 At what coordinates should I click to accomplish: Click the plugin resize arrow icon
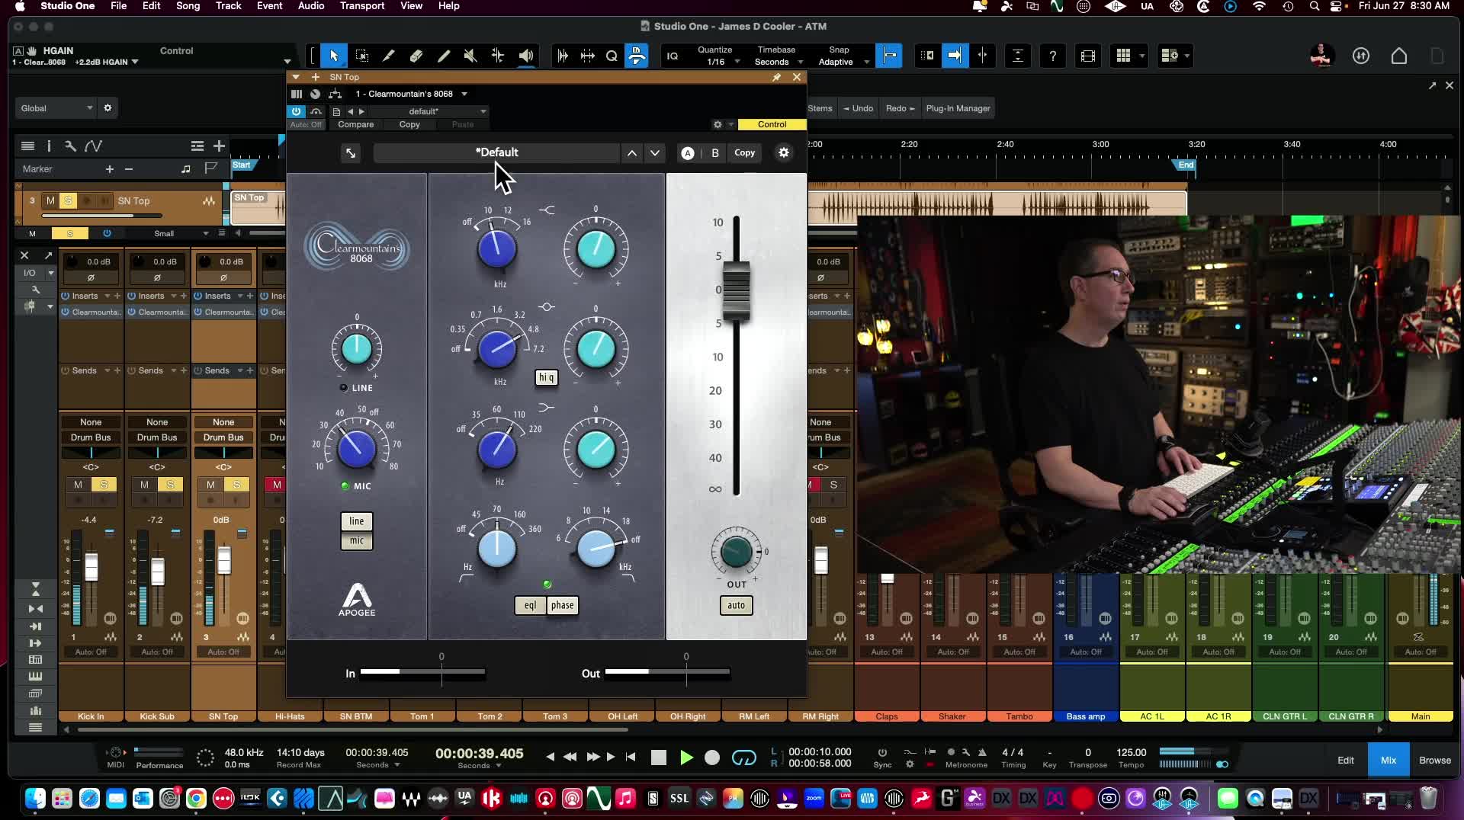[351, 153]
